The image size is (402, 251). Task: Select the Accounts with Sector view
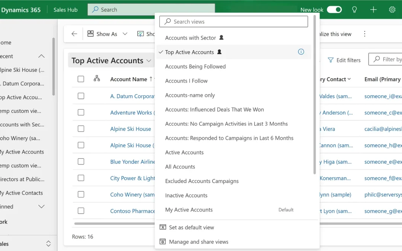pos(233,38)
